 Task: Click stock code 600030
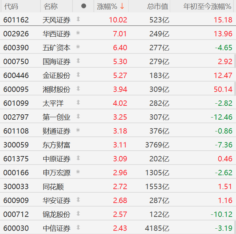[16, 228]
